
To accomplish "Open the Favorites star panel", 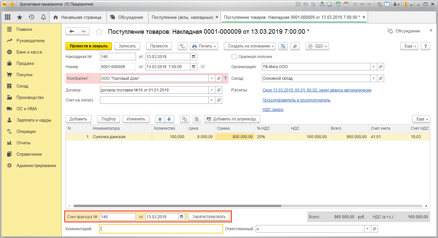I will (19, 17).
